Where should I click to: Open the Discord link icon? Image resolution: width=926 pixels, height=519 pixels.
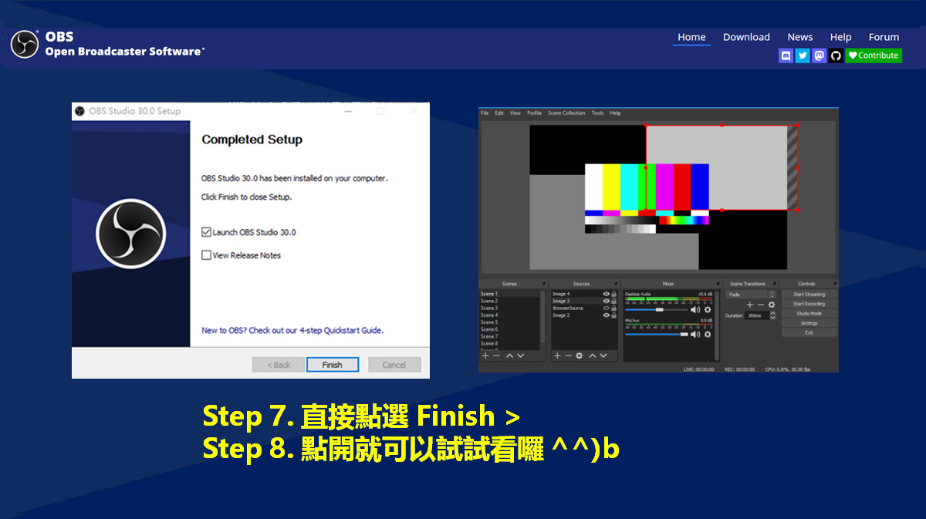(786, 56)
